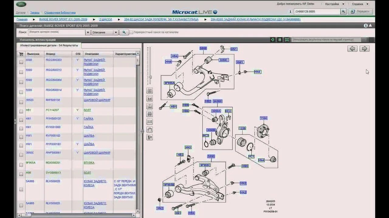Click the Land Rover logo icon
This screenshot has height=218, width=389.
21,4
